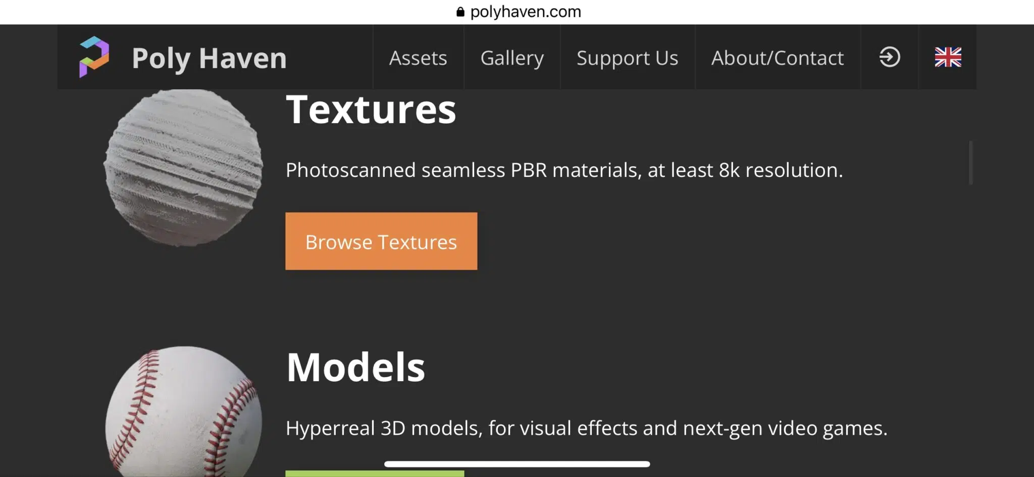The width and height of the screenshot is (1034, 477).
Task: Click the hyperreal 3D models description text
Action: tap(586, 428)
